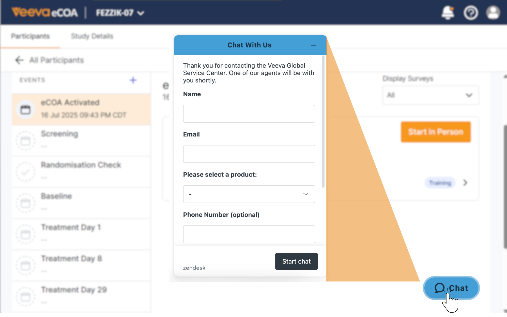Switch to the Study Details tab
The height and width of the screenshot is (317, 507).
pyautogui.click(x=92, y=36)
